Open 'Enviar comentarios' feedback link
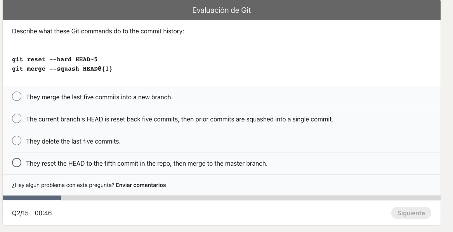Screen dimensions: 453x232 point(141,185)
